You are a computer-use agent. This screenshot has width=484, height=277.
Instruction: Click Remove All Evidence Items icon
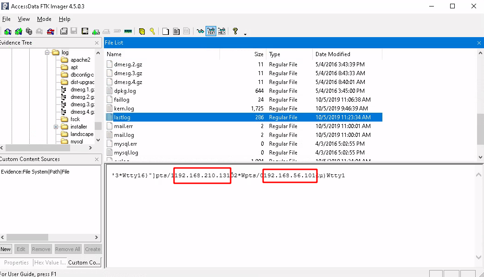50,31
